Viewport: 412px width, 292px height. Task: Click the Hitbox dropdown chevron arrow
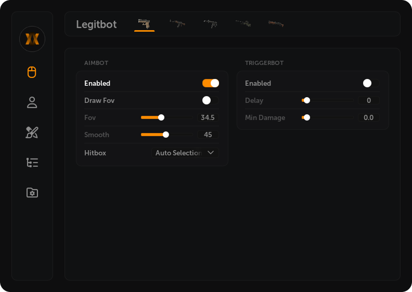point(211,153)
